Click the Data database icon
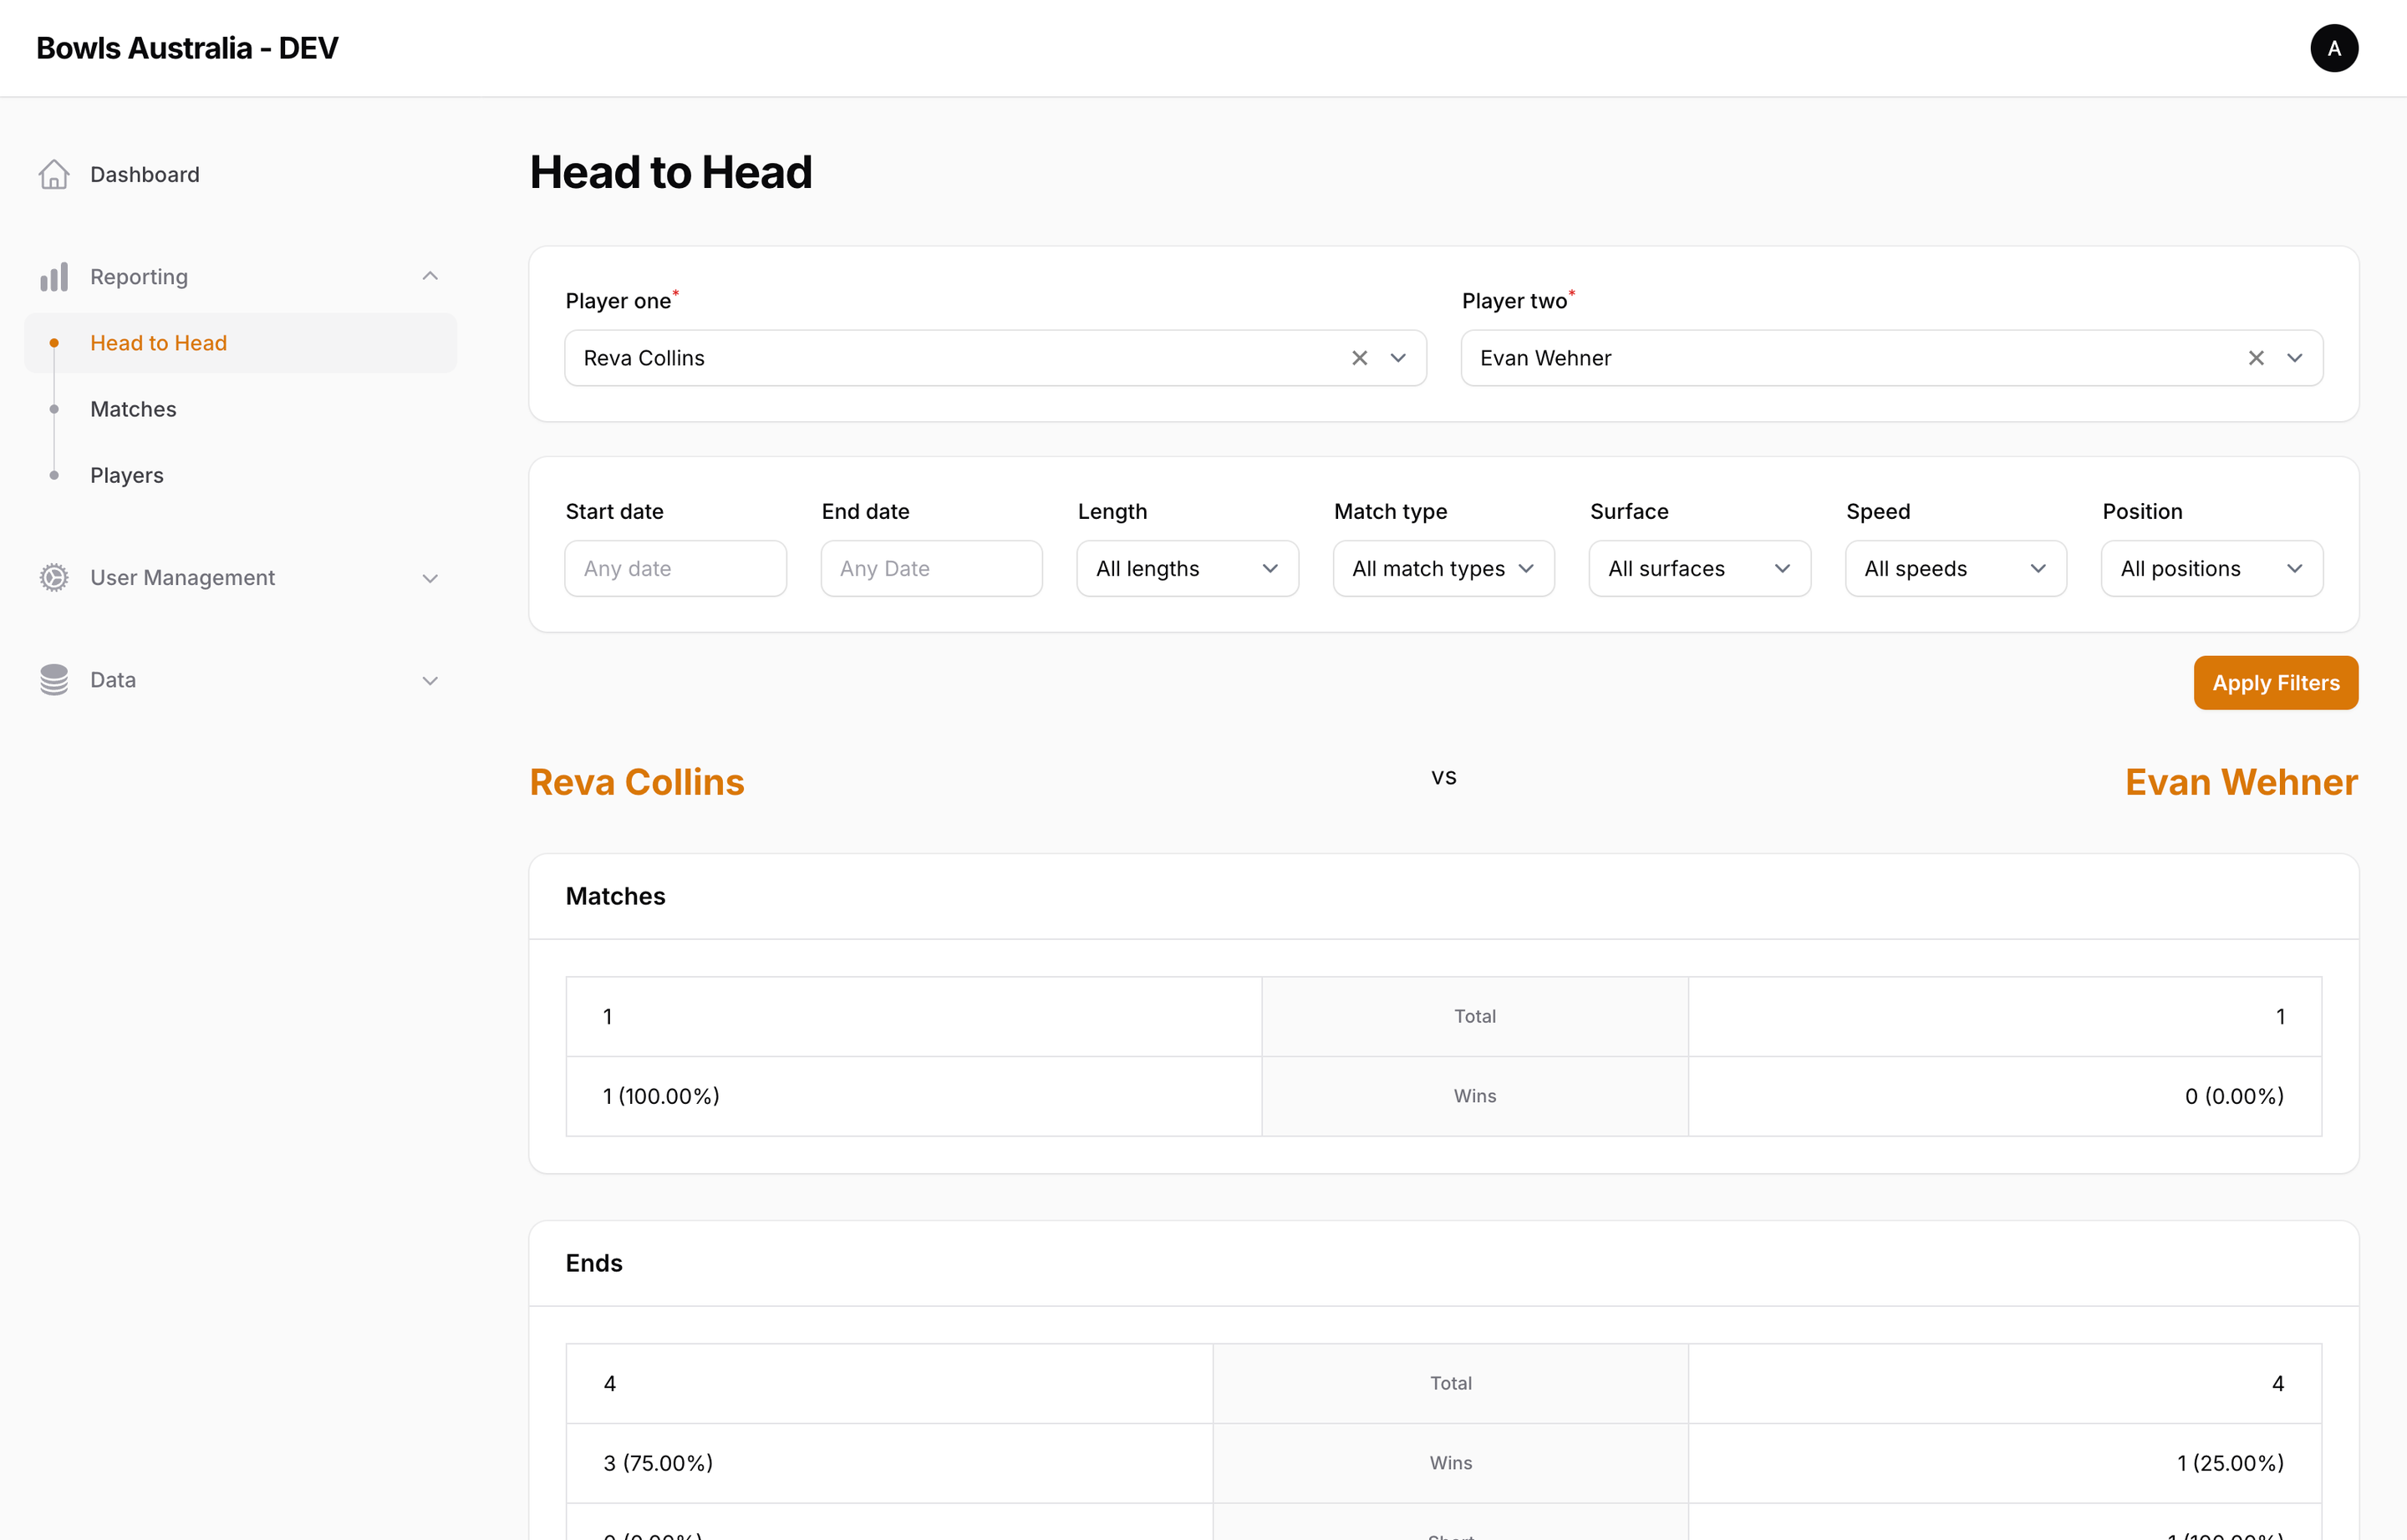This screenshot has width=2407, height=1540. click(x=53, y=679)
